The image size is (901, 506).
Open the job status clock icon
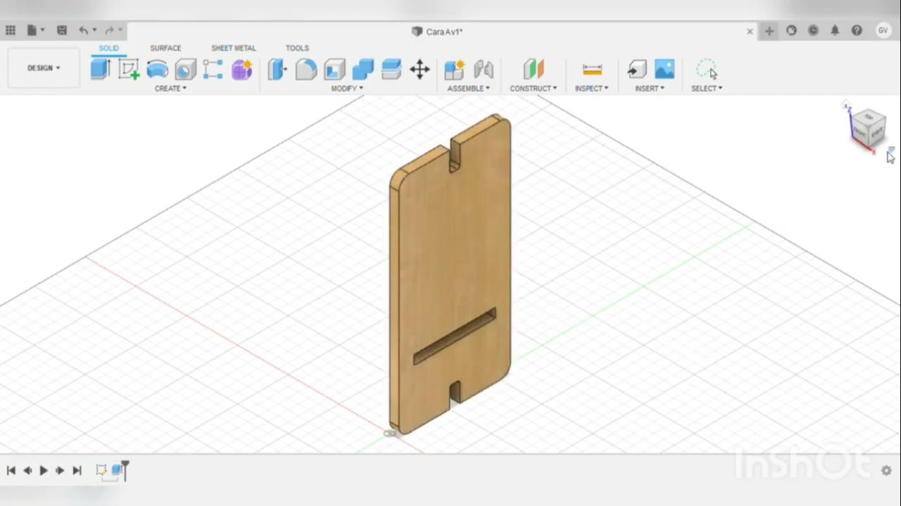coord(813,31)
